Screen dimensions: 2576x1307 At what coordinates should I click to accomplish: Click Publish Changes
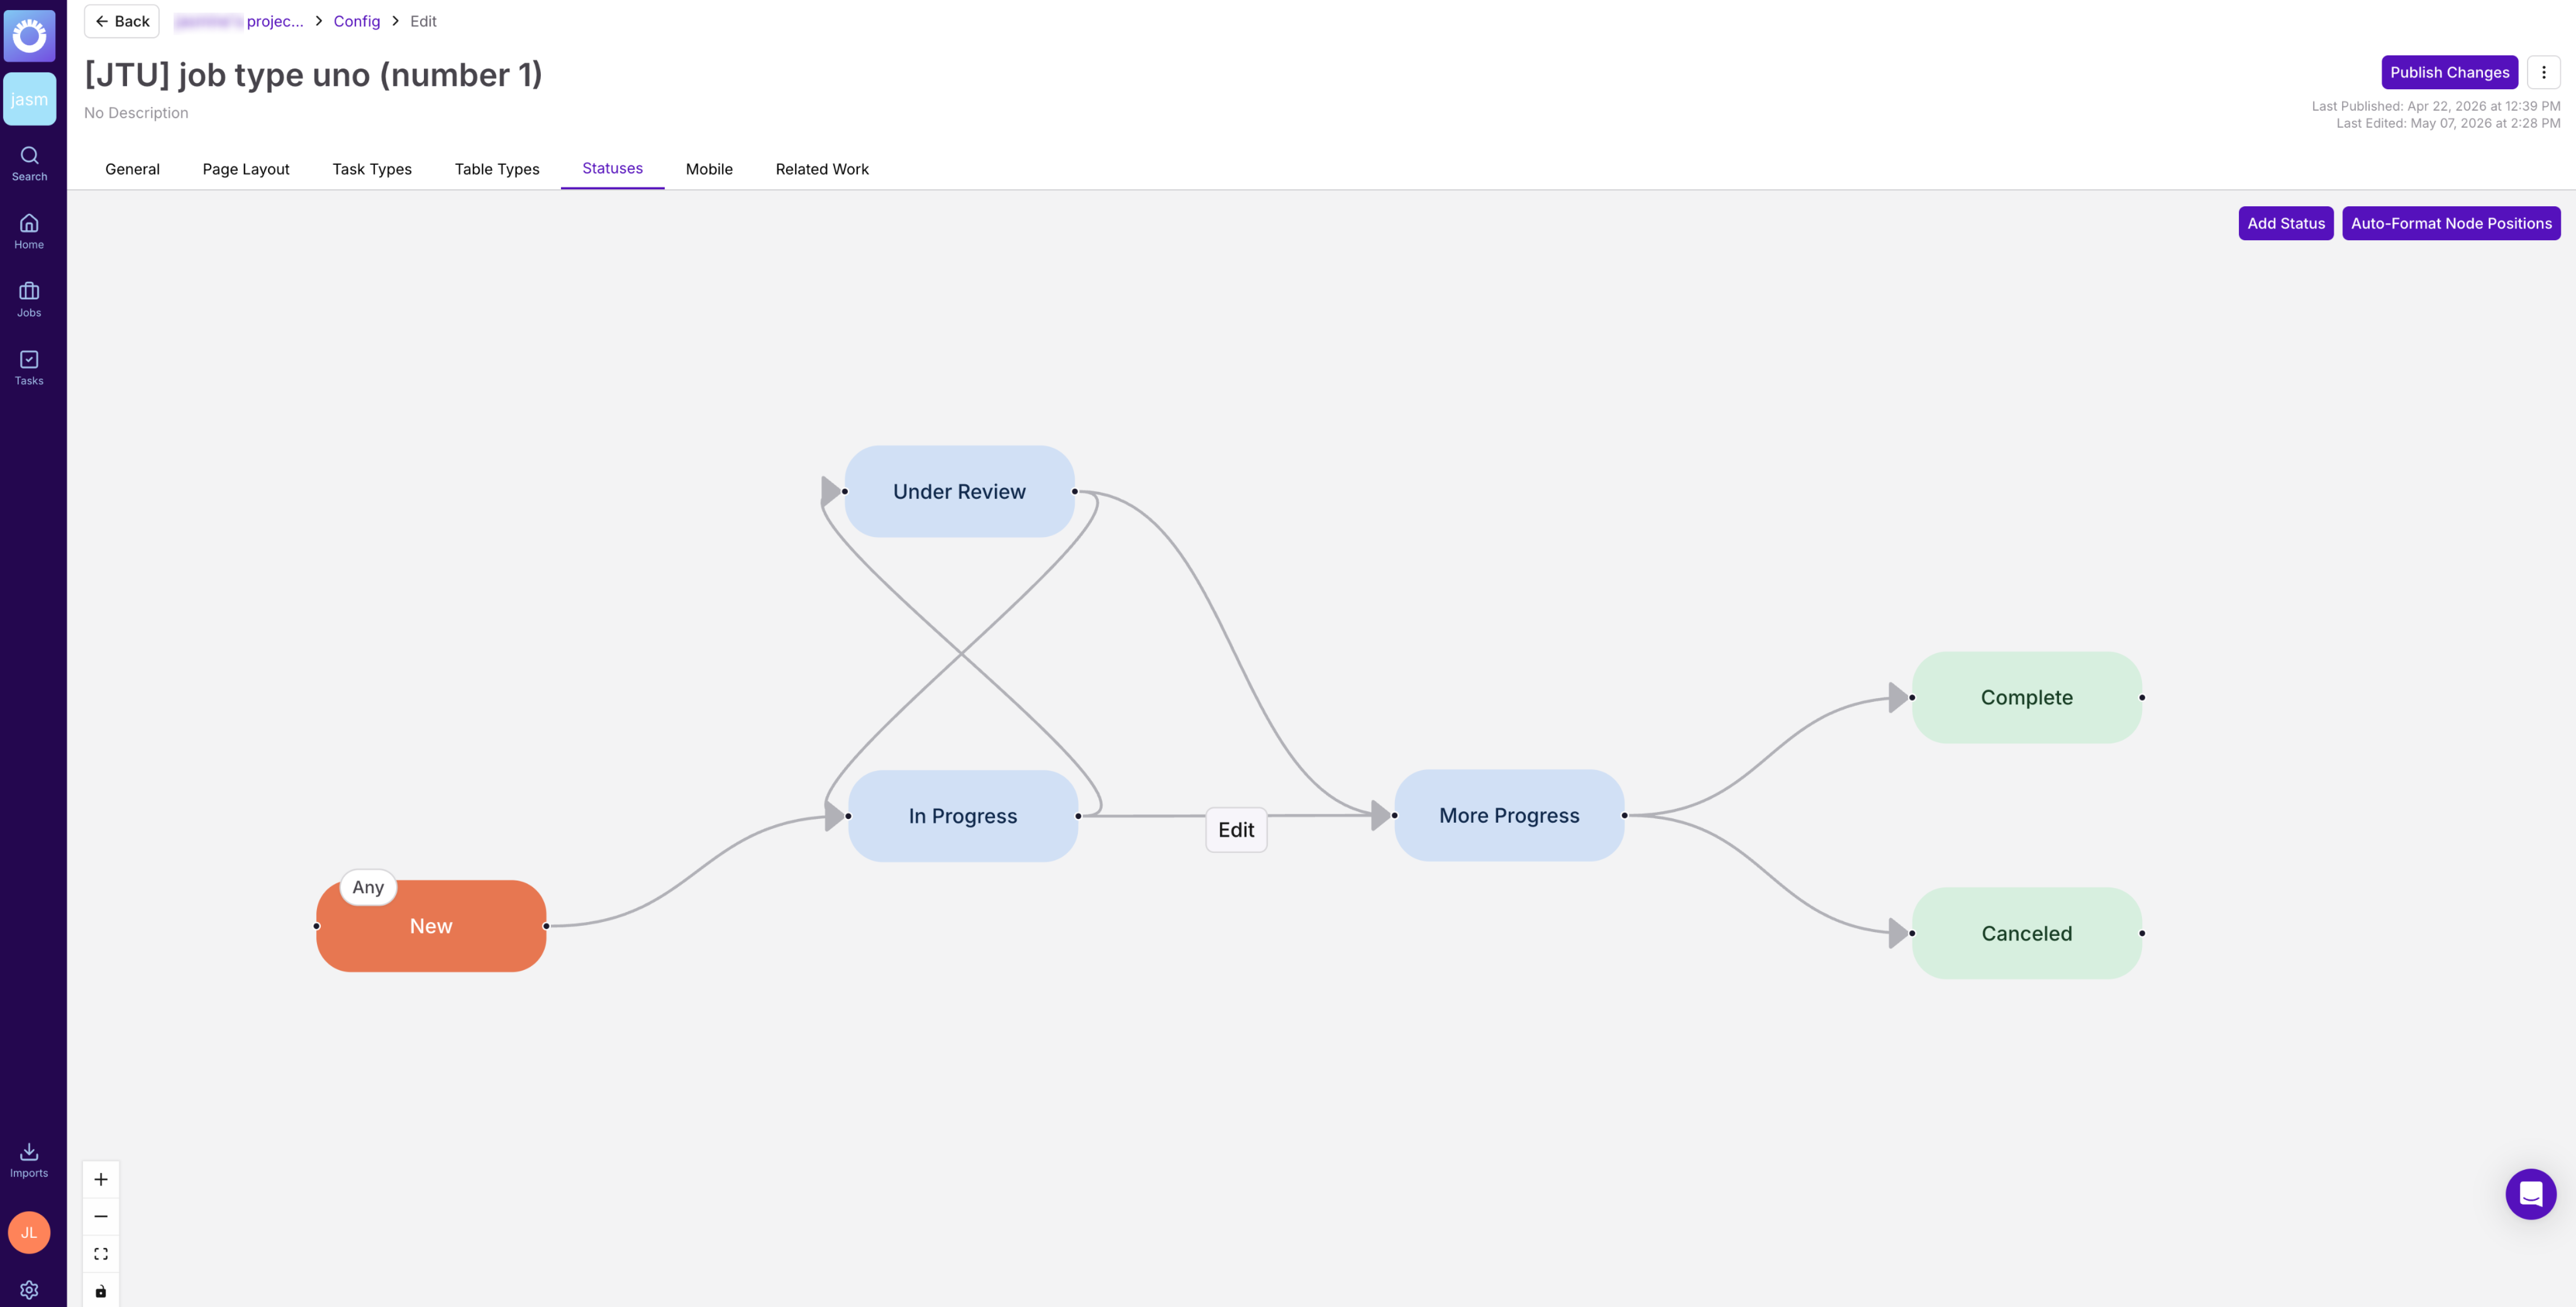tap(2449, 72)
